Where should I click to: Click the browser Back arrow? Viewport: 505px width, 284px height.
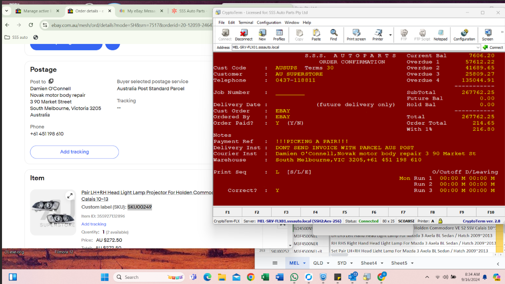pyautogui.click(x=7, y=25)
